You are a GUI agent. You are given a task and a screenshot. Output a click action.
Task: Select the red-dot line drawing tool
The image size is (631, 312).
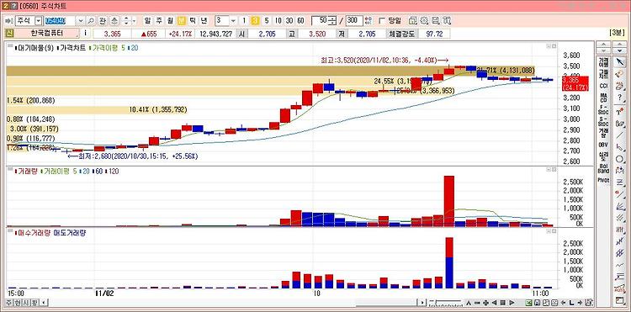pyautogui.click(x=619, y=193)
